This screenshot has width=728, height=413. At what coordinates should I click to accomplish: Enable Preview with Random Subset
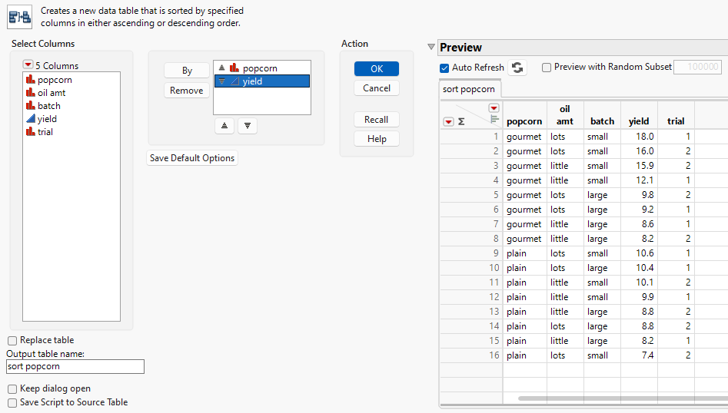click(x=547, y=68)
